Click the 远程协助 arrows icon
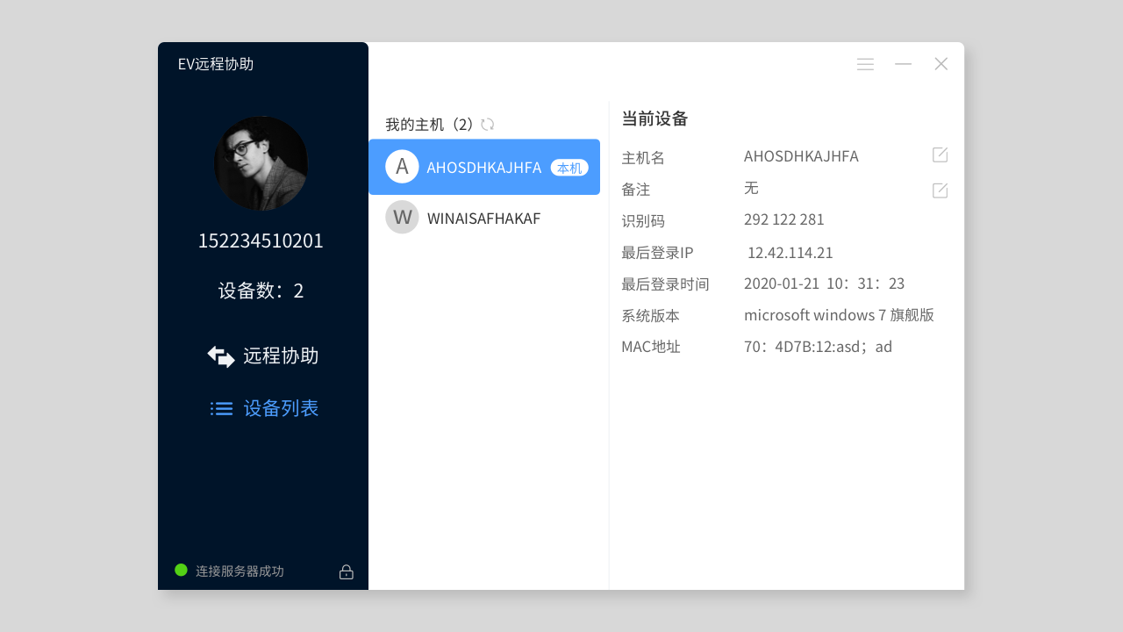The image size is (1123, 632). coord(221,356)
